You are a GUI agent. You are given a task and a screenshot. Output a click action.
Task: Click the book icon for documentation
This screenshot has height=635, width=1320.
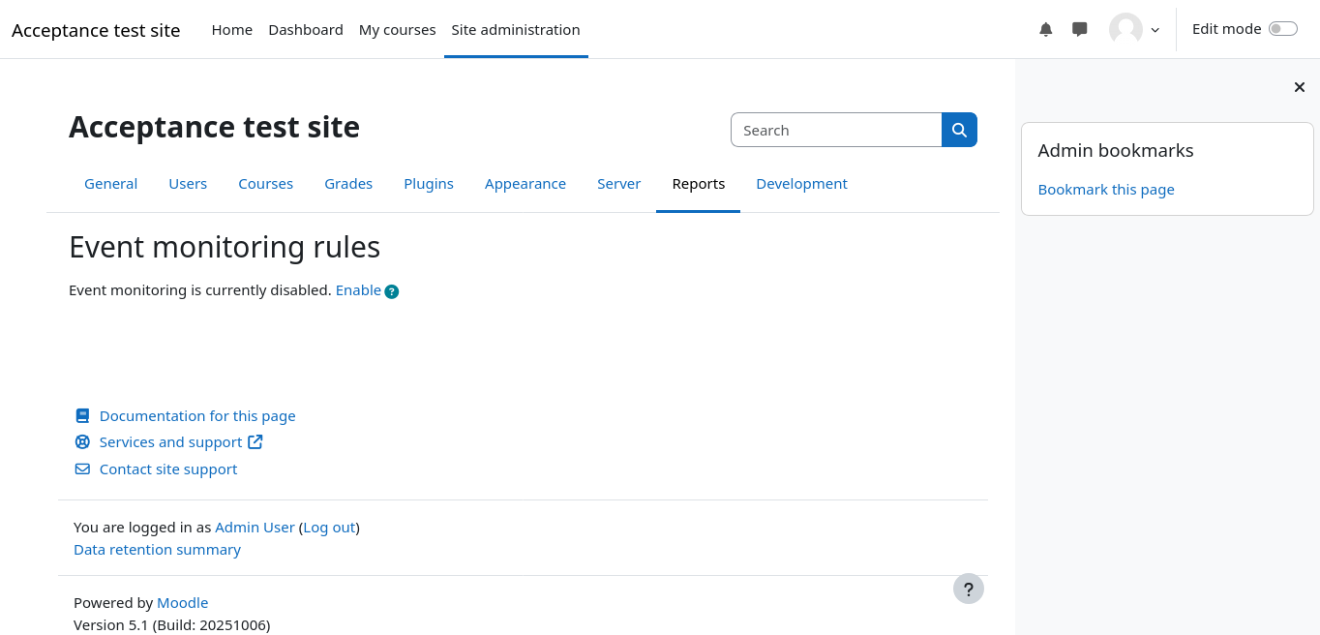[x=82, y=416]
